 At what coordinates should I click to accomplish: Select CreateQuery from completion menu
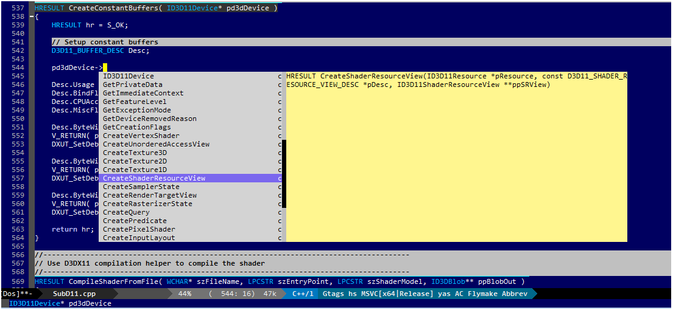pyautogui.click(x=191, y=212)
